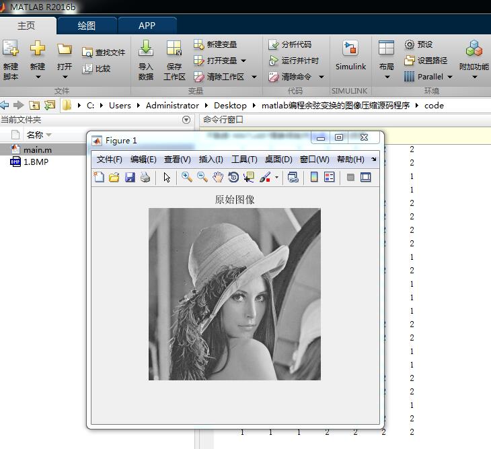This screenshot has height=449, width=491.
Task: Click the browse for folder icon
Action: click(50, 105)
